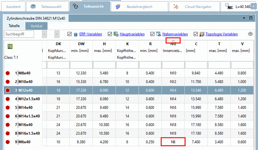The height and width of the screenshot is (150, 258).
Task: Click the ERP-Variablen database icon
Action: tap(76, 34)
